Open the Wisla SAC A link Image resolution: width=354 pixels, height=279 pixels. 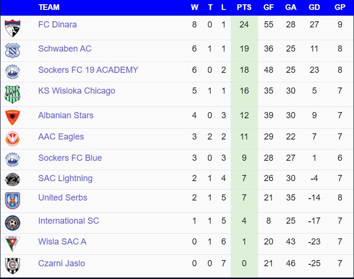[x=62, y=242]
